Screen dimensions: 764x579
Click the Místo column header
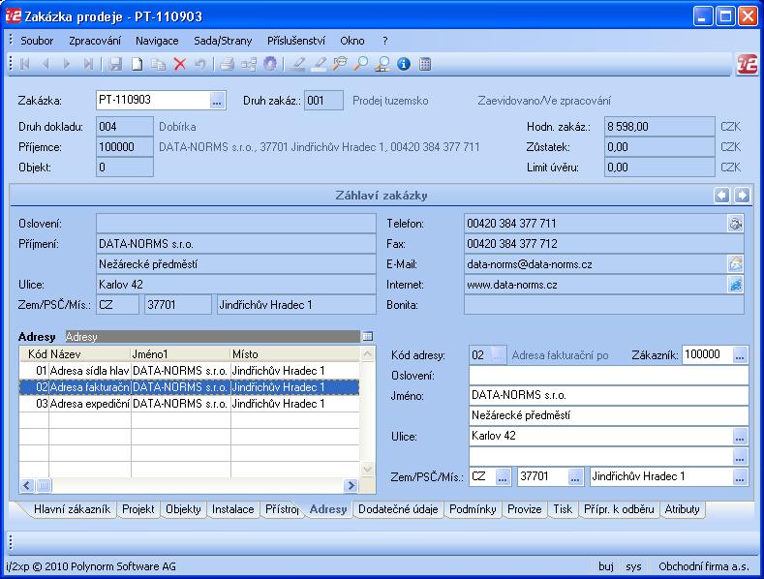tap(294, 353)
